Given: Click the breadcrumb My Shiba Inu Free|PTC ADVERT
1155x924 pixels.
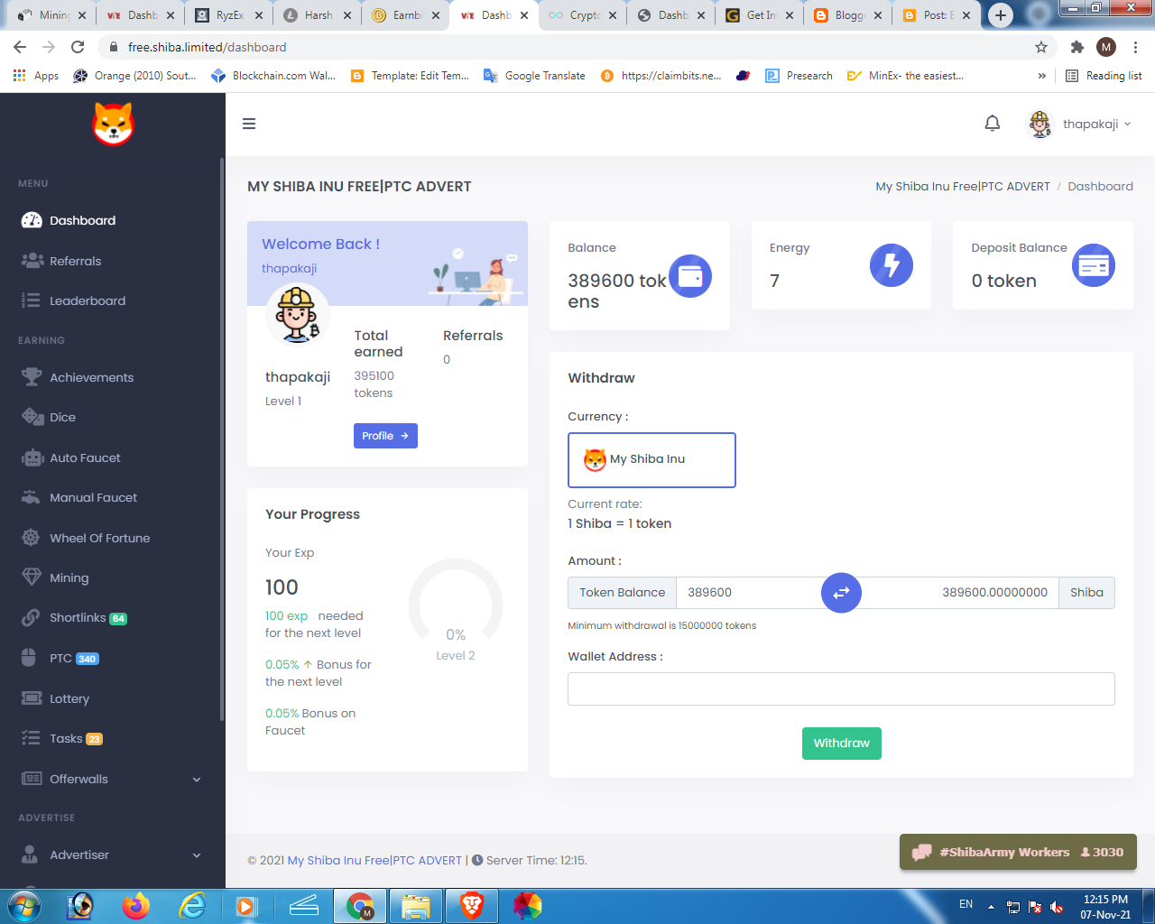Looking at the screenshot, I should coord(963,186).
